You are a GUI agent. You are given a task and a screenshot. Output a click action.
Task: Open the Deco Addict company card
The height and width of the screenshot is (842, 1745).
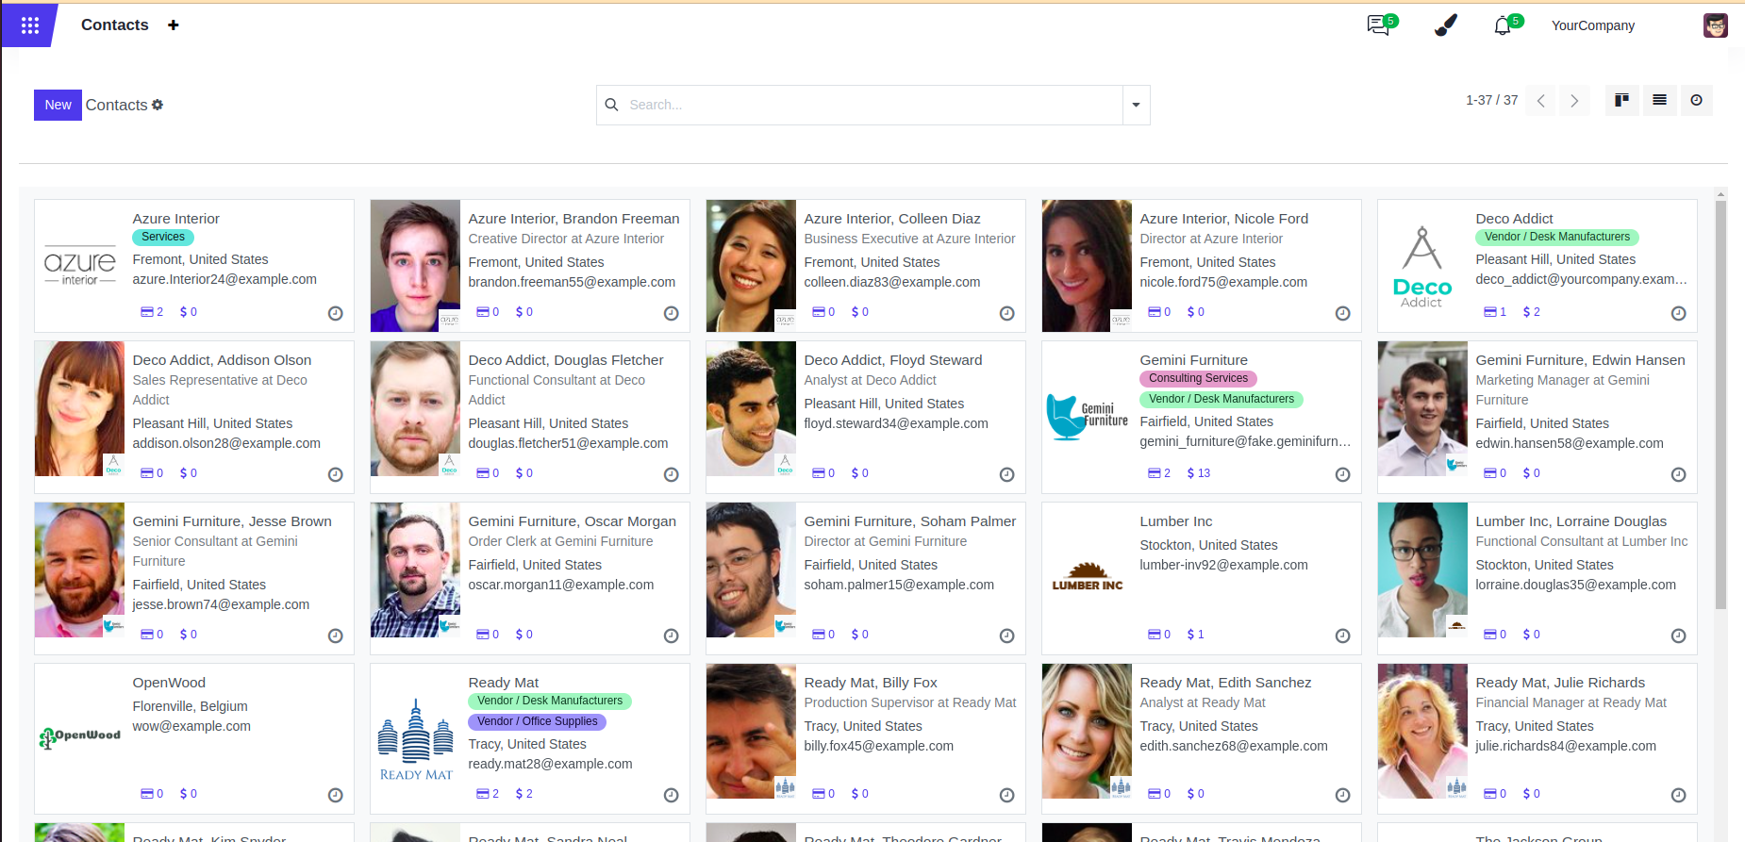click(x=1537, y=266)
